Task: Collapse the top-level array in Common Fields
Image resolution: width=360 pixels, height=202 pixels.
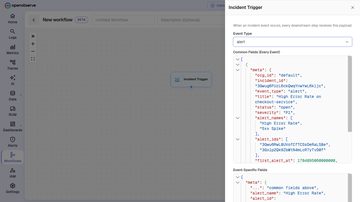Action: 238,59
